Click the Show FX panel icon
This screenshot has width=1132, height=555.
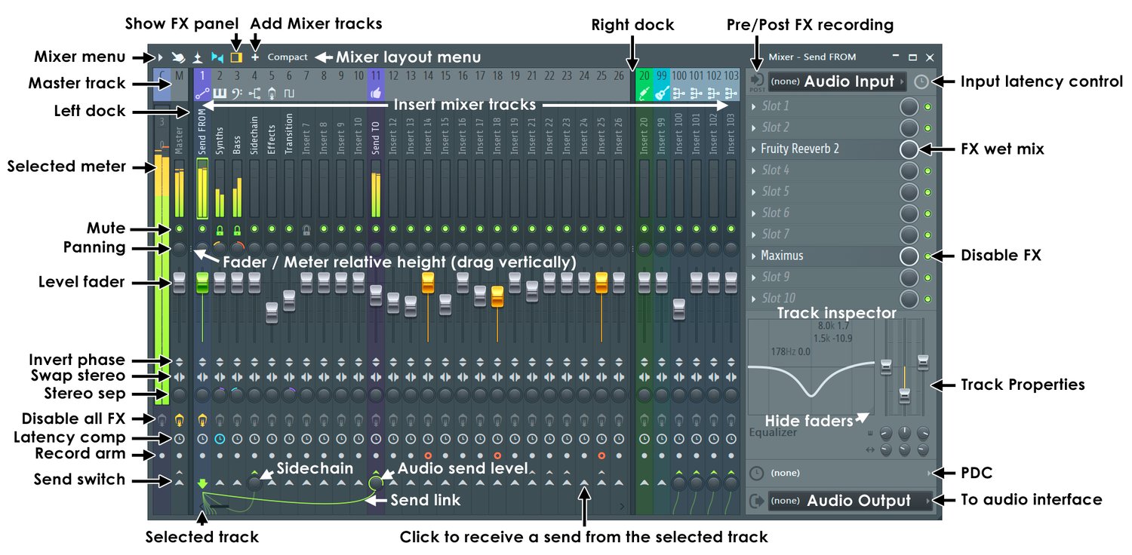(x=236, y=57)
